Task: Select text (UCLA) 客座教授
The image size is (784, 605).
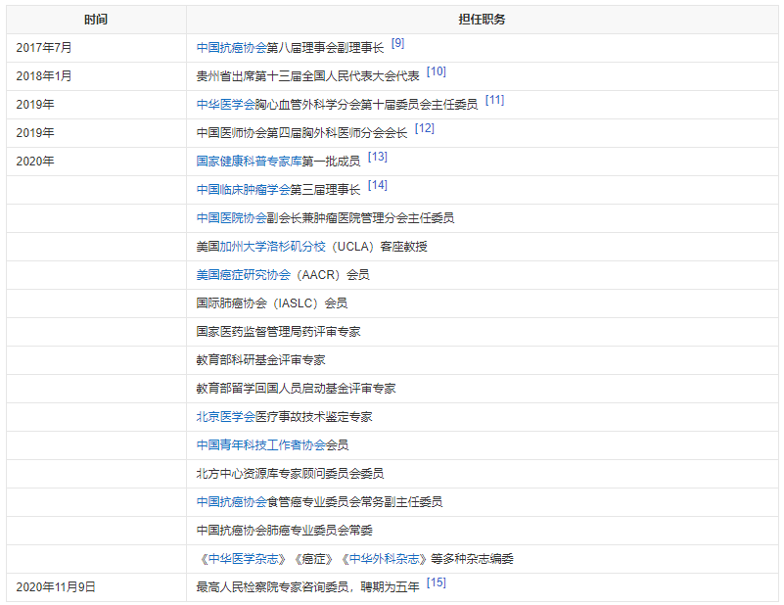Action: point(378,247)
